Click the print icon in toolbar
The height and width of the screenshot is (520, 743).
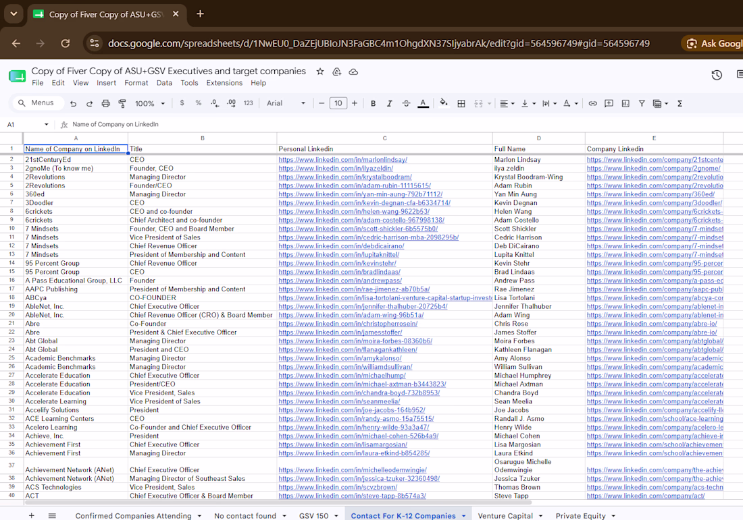(105, 103)
